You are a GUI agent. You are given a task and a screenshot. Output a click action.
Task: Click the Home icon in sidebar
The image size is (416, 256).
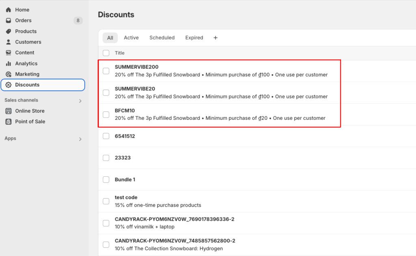click(x=8, y=10)
